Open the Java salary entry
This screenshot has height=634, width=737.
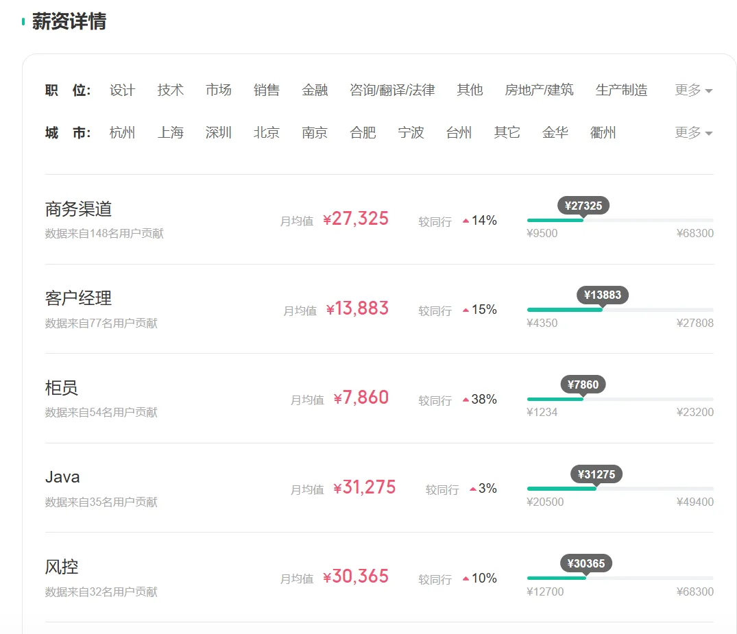62,477
